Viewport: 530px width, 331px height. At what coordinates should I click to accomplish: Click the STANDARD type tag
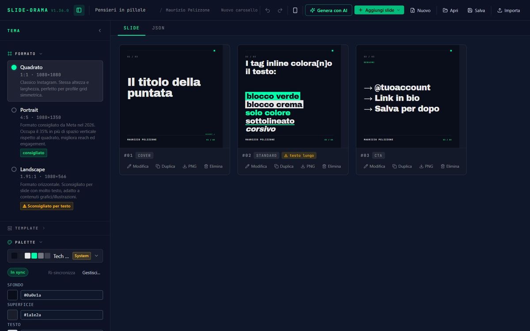click(267, 155)
